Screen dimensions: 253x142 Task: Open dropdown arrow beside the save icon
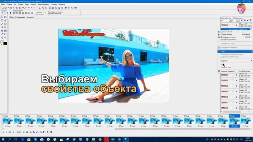(13, 8)
